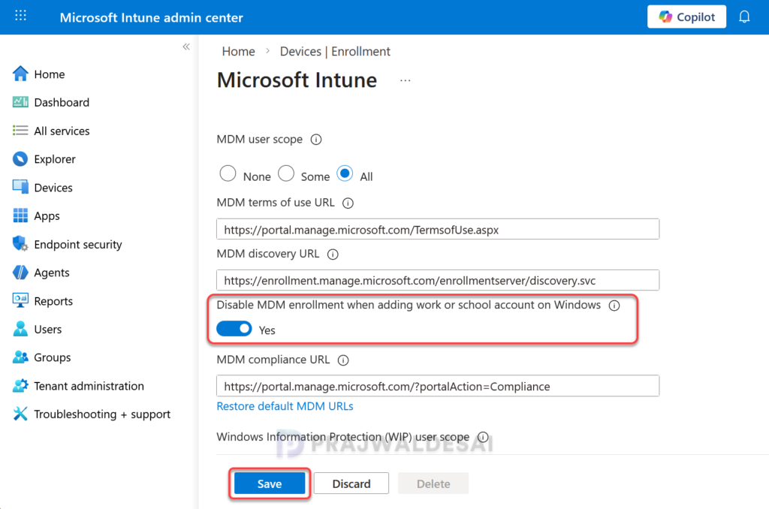The width and height of the screenshot is (769, 509).
Task: Save the enrollment settings
Action: [x=270, y=483]
